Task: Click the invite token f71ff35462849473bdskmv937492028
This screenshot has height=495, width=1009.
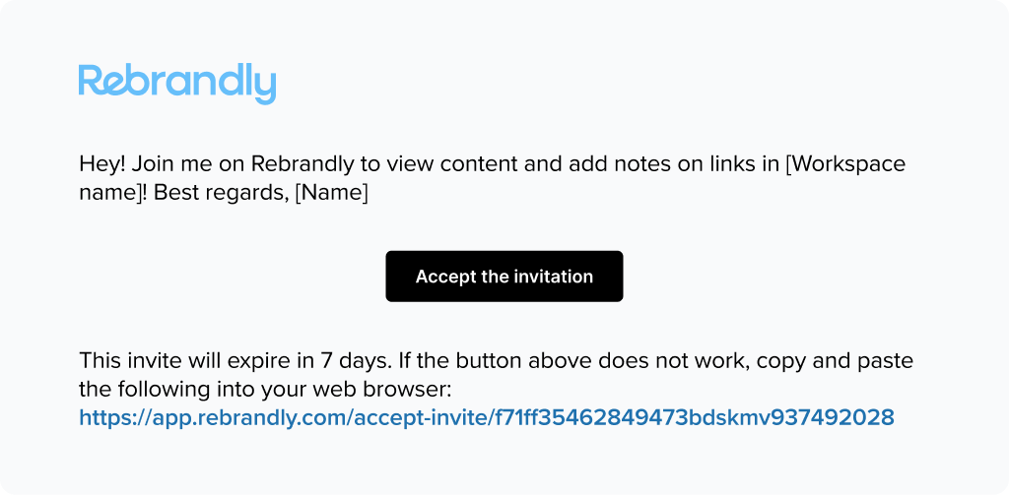Action: click(x=692, y=418)
